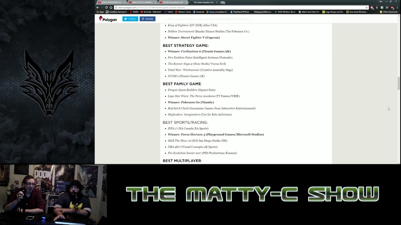Go back using the browser back arrow

[97, 7]
